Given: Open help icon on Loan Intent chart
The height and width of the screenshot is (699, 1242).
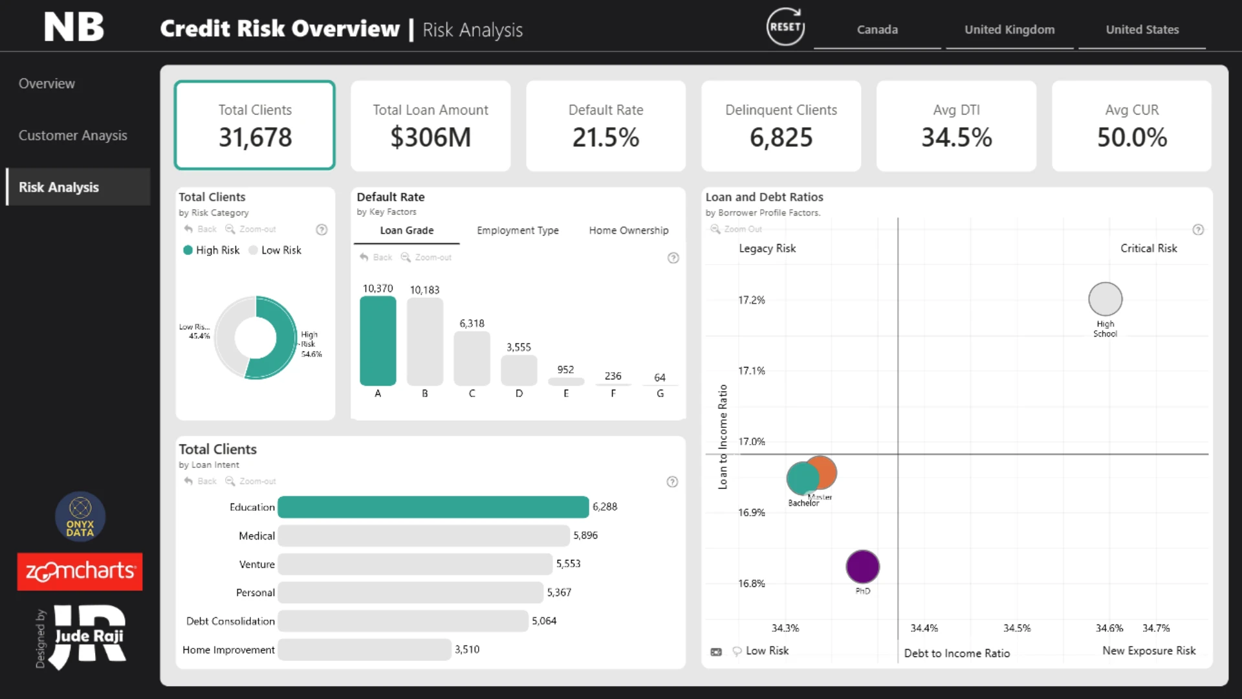Looking at the screenshot, I should point(672,482).
